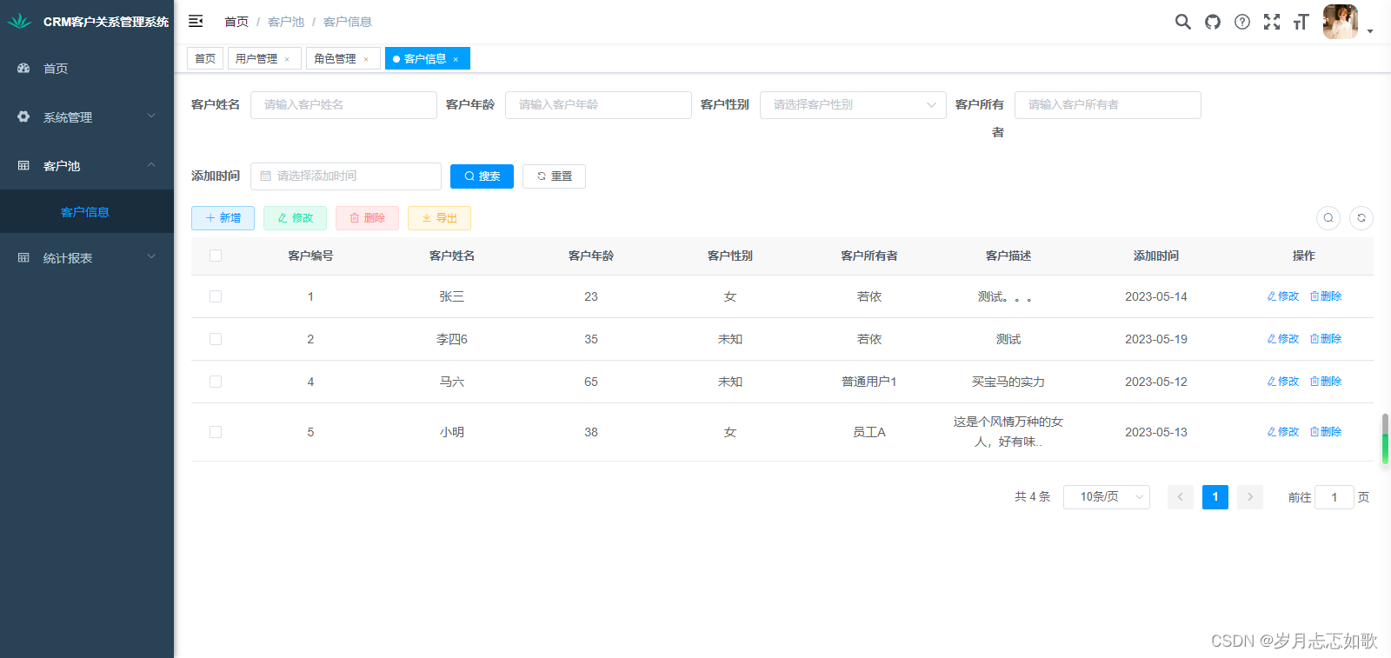Check the checkbox for 小明 row

(x=216, y=432)
